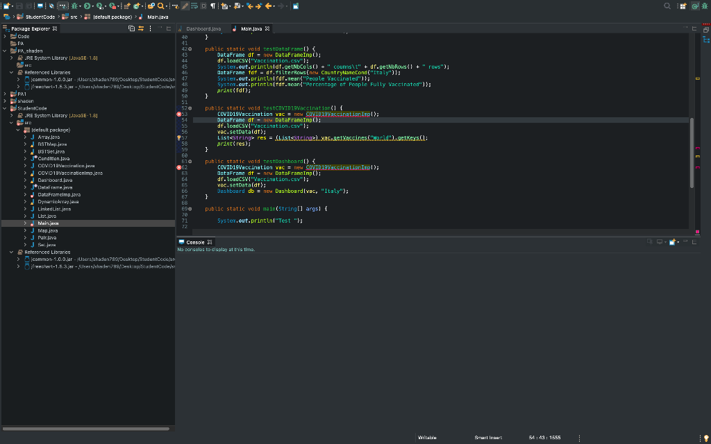The width and height of the screenshot is (711, 444).
Task: Expand Referenced Libraries under StudentCode
Action: pos(12,252)
